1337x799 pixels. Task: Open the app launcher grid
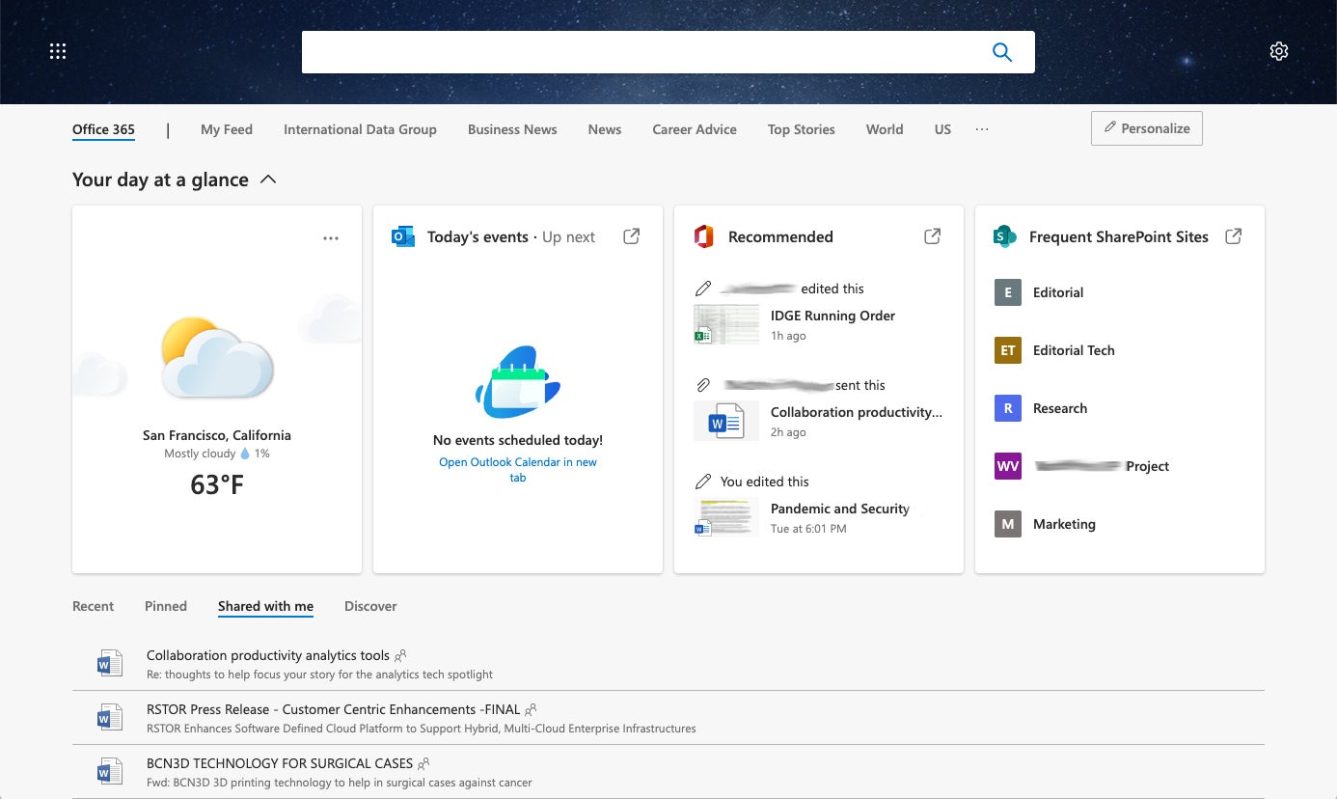pyautogui.click(x=58, y=52)
